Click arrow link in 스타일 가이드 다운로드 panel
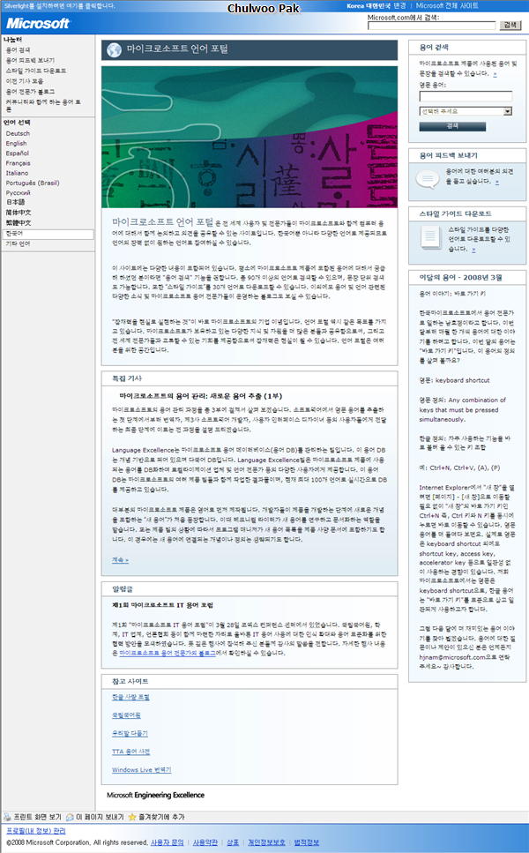 (x=473, y=250)
